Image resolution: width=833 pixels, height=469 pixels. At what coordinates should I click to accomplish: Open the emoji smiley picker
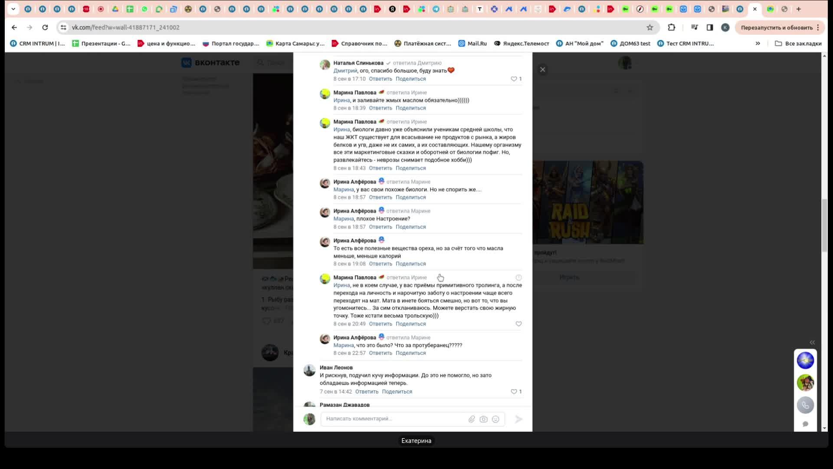495,419
